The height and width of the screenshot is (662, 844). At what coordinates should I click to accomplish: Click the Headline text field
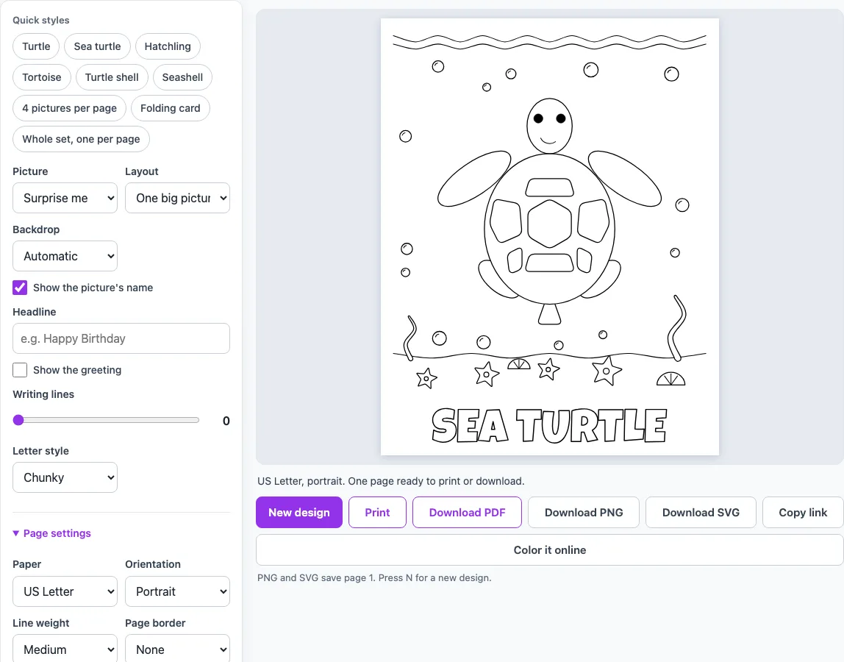pyautogui.click(x=121, y=338)
